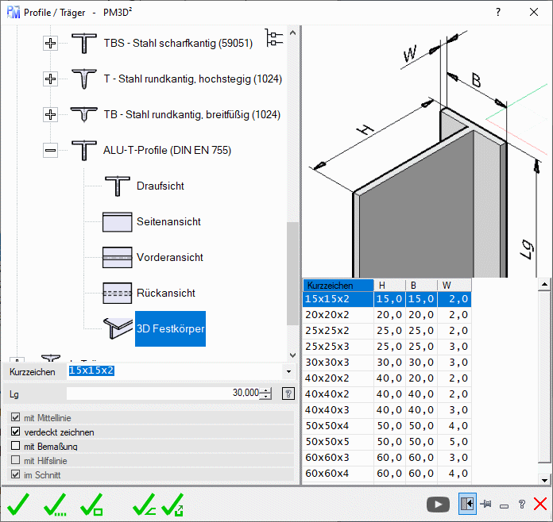Click the Kurzzeichen column header
The width and height of the screenshot is (553, 522).
point(338,285)
